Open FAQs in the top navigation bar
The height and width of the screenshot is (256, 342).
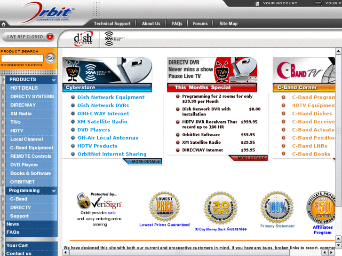click(x=177, y=23)
